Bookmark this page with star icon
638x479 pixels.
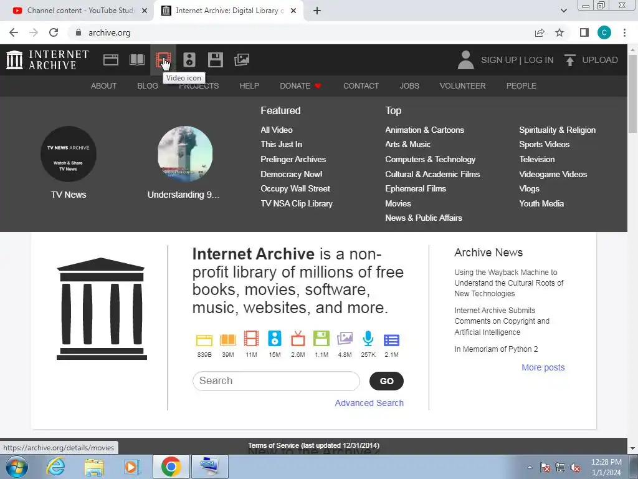(x=559, y=32)
